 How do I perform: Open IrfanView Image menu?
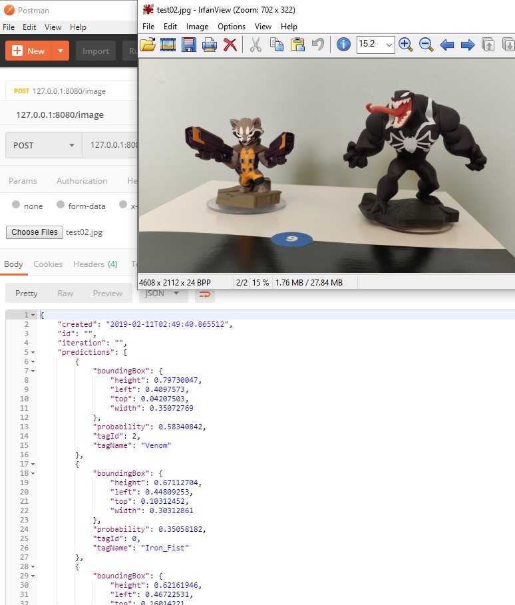pos(197,27)
